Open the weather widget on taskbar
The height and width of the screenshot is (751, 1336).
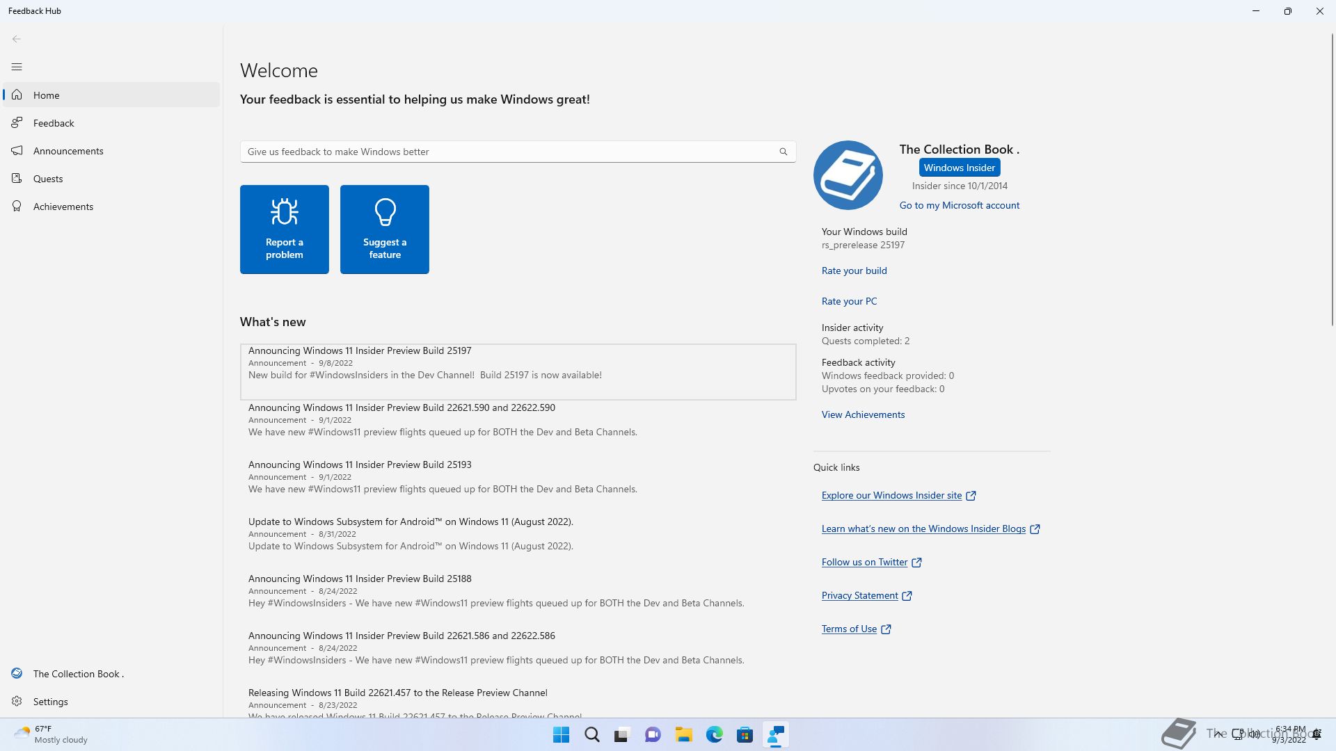(x=51, y=734)
